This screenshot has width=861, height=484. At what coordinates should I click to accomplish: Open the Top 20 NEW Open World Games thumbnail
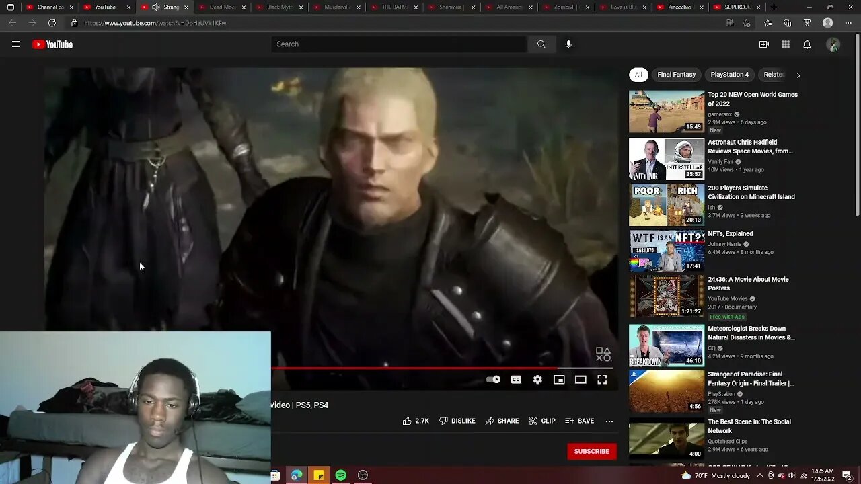coord(667,112)
